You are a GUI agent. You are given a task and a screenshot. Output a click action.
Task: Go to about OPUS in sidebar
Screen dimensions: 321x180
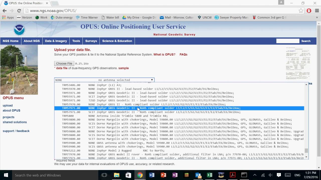point(12,110)
